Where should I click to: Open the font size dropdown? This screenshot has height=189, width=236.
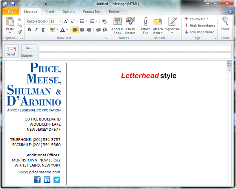[60, 21]
